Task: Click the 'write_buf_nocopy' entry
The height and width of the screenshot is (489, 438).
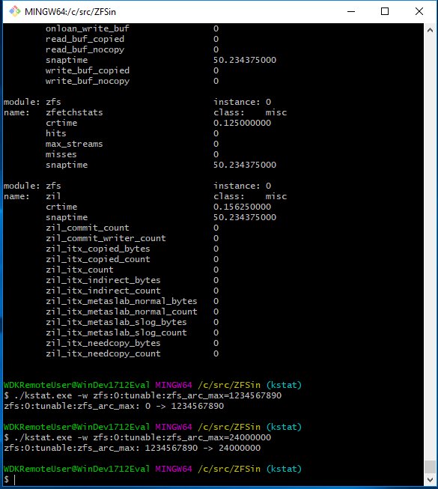Action: [88, 81]
